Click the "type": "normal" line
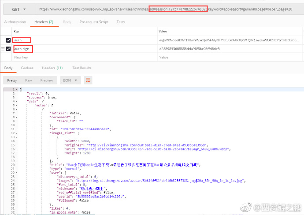Viewport: 304px width, 215px height. (x=65, y=169)
